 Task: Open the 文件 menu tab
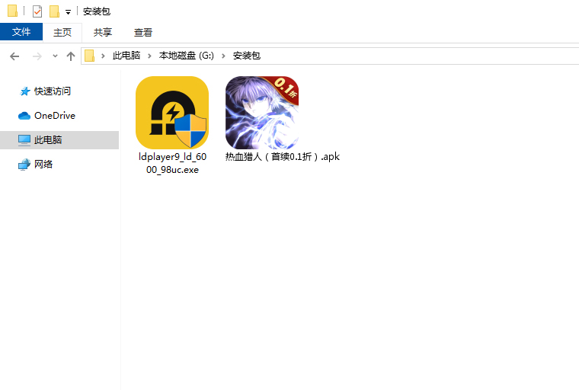21,32
